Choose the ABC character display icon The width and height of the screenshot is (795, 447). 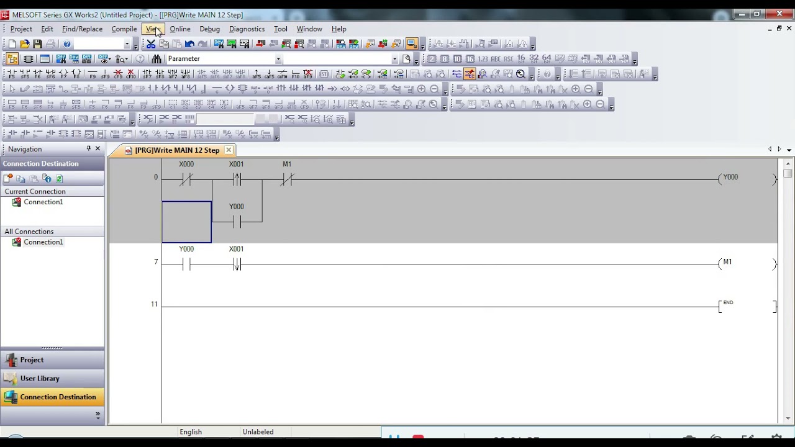tap(496, 58)
